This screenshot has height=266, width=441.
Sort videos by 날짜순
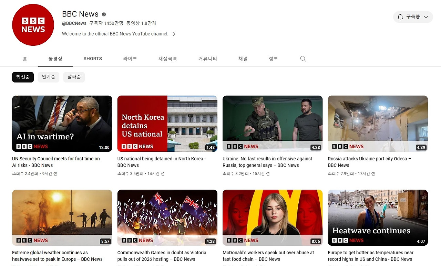click(74, 77)
